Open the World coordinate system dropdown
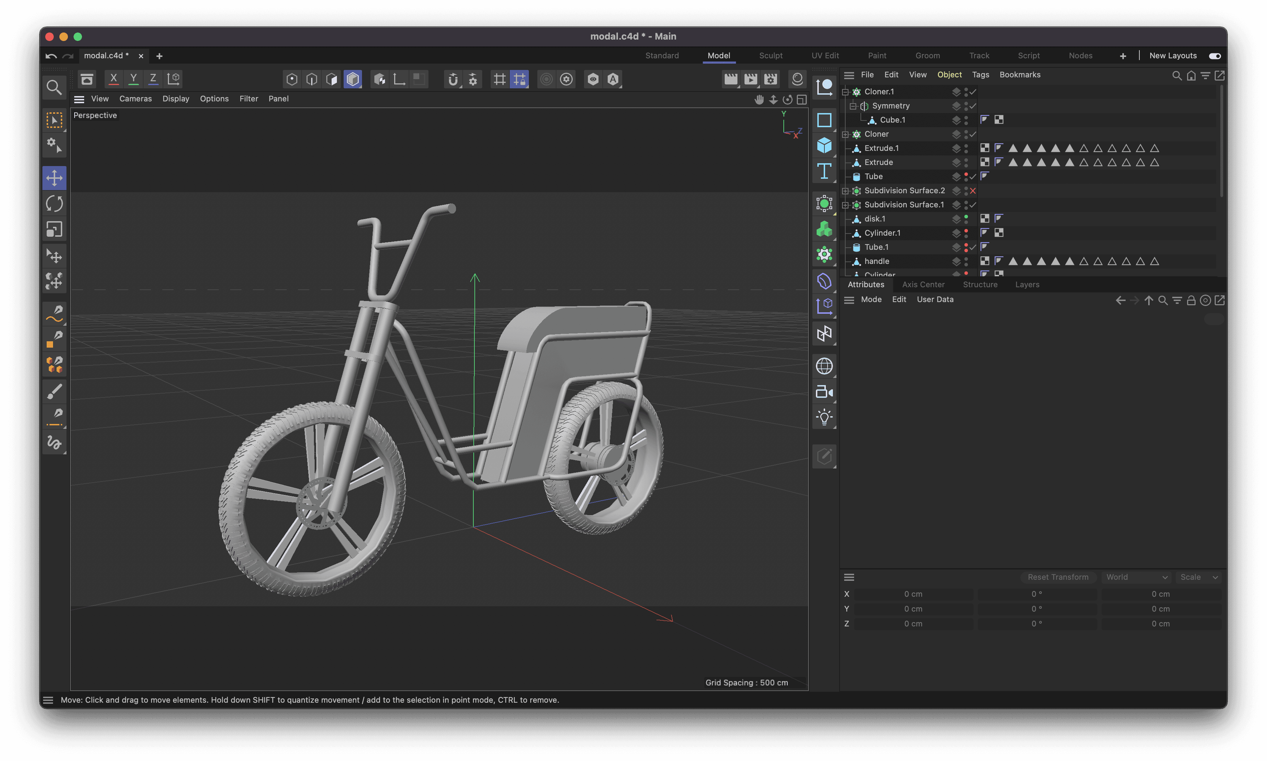Image resolution: width=1267 pixels, height=761 pixels. (x=1136, y=577)
